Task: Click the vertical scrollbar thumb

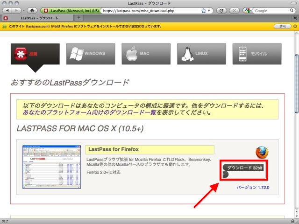Action: [x=297, y=84]
